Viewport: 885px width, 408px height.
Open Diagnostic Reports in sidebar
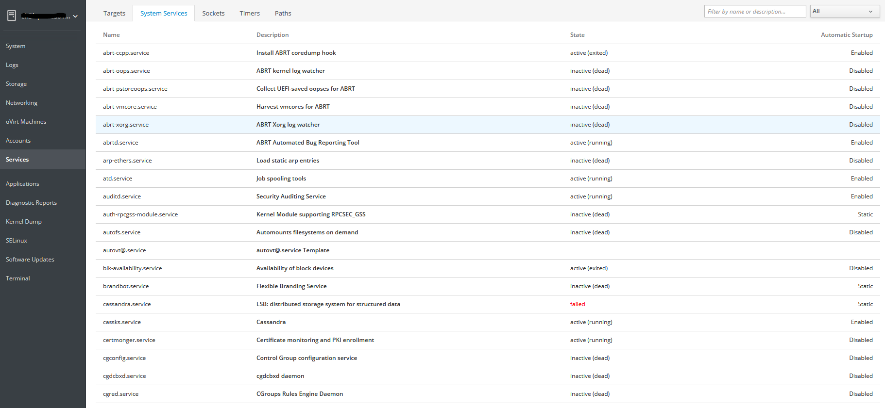click(31, 203)
